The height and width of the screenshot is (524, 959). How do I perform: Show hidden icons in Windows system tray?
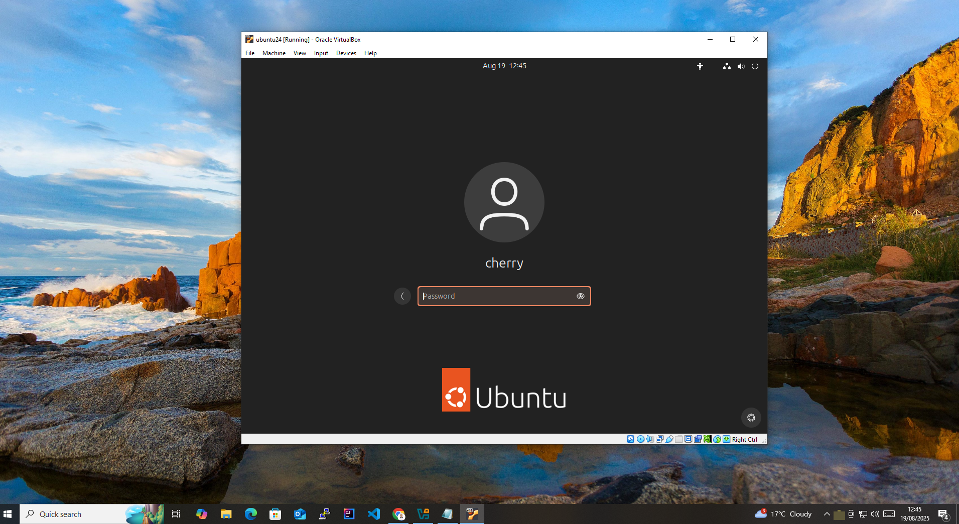(x=827, y=514)
